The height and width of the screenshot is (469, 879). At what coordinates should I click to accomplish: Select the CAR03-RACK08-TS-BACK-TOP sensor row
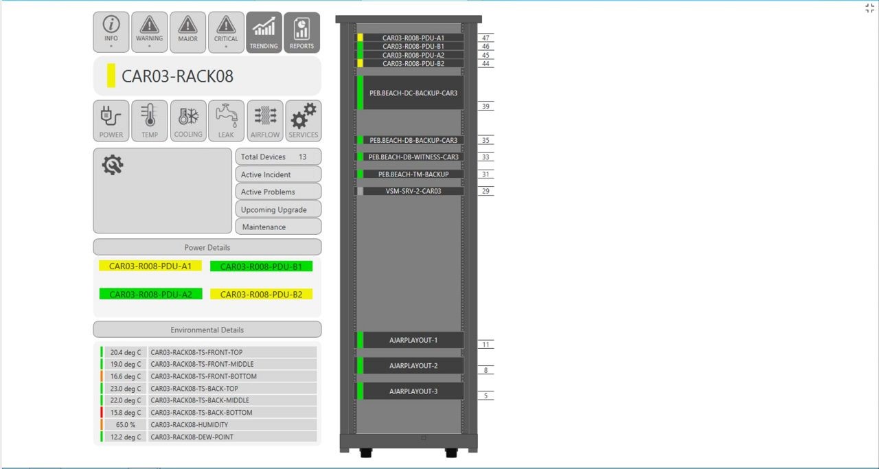pos(209,388)
